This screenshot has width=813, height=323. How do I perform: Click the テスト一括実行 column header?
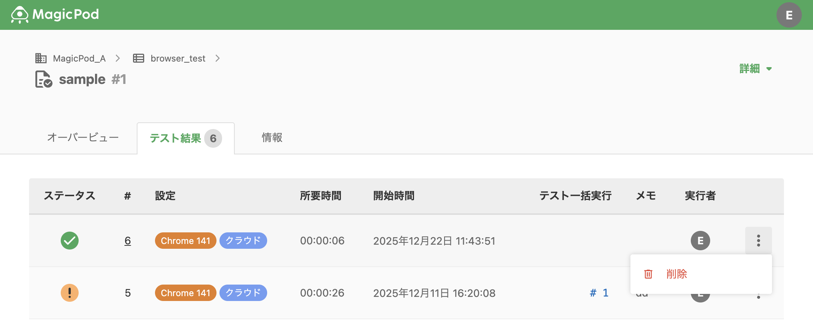pos(575,196)
